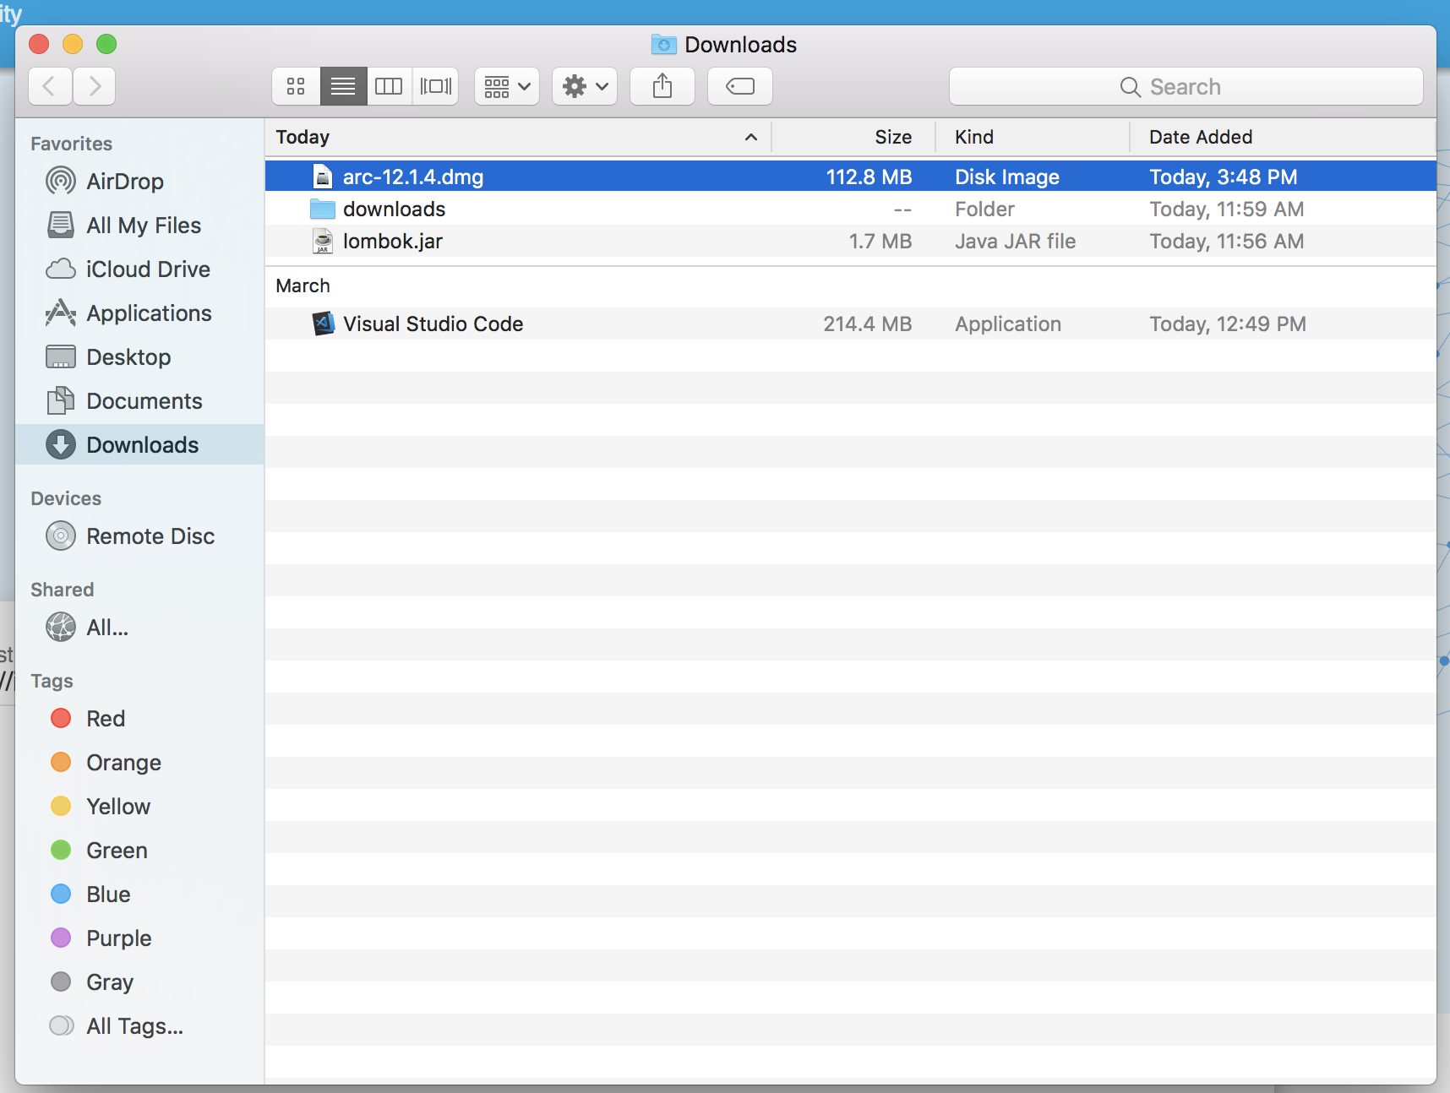Open the Arrange items dropdown
Image resolution: width=1450 pixels, height=1093 pixels.
point(507,86)
